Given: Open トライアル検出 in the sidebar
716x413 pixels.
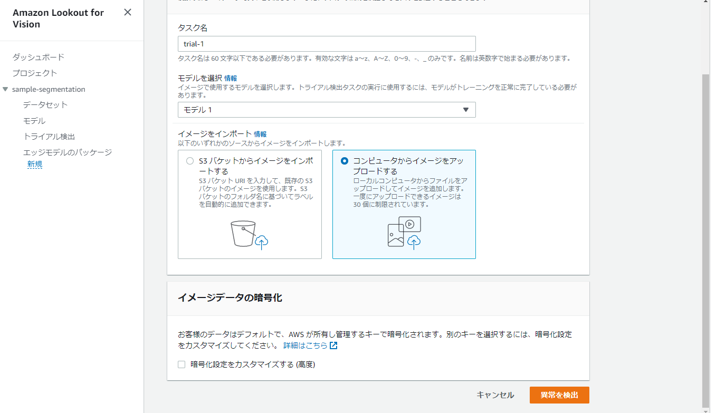Looking at the screenshot, I should click(x=49, y=137).
